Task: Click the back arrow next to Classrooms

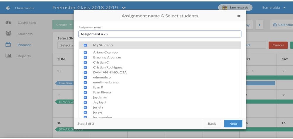Action: coord(8,8)
